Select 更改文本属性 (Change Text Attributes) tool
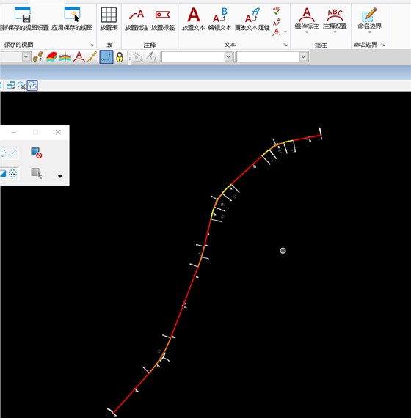Viewport: 411px width, 418px height. tap(252, 15)
